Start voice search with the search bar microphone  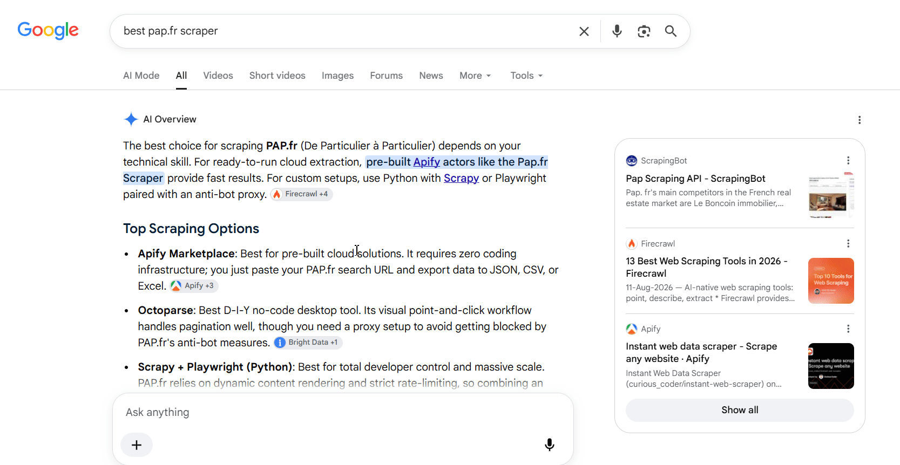click(x=617, y=31)
